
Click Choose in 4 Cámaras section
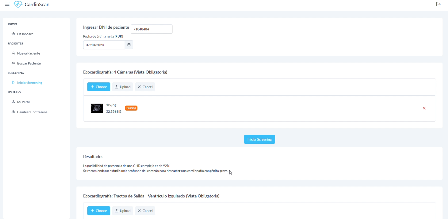(99, 87)
